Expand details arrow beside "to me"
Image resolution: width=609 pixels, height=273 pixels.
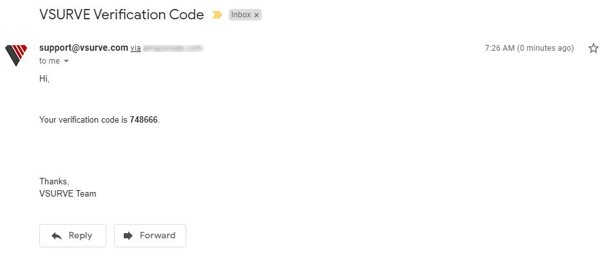[66, 61]
